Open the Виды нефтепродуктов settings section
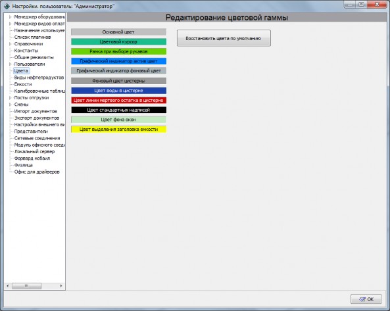Screen dimensions: 390x311 (x=39, y=78)
